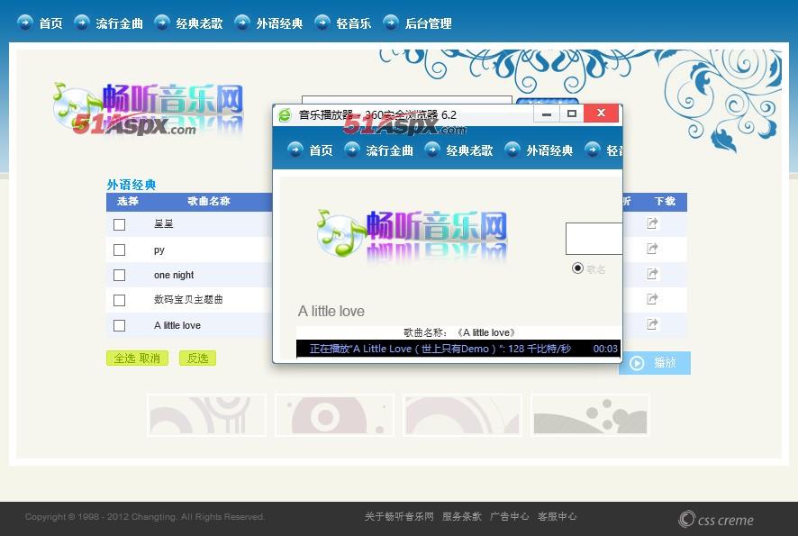Click the css creme footer logo
798x536 pixels.
(x=716, y=519)
